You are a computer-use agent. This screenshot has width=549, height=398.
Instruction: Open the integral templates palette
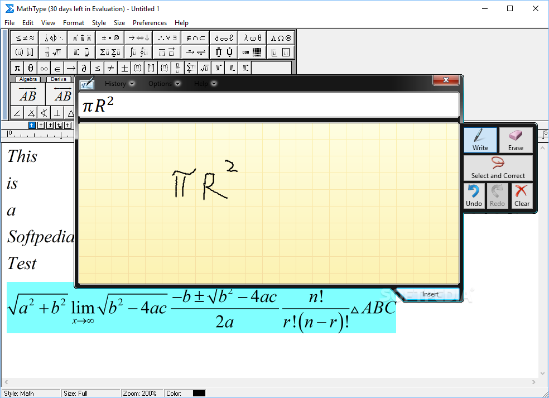139,52
